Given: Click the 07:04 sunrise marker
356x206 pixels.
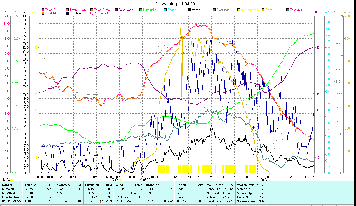Looking at the screenshot, I should pyautogui.click(x=115, y=180).
